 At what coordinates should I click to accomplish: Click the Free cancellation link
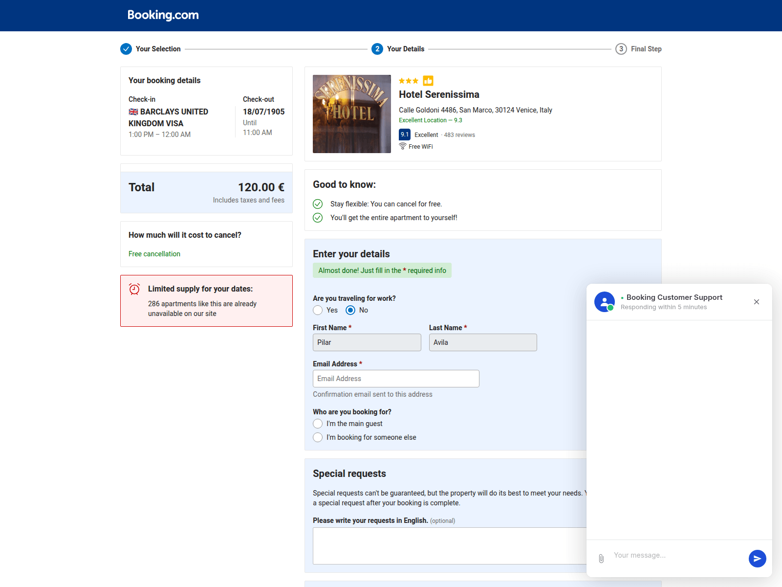tap(154, 254)
